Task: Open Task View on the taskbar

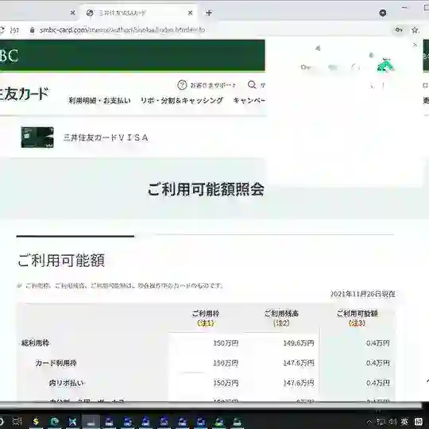Action: pyautogui.click(x=17, y=421)
